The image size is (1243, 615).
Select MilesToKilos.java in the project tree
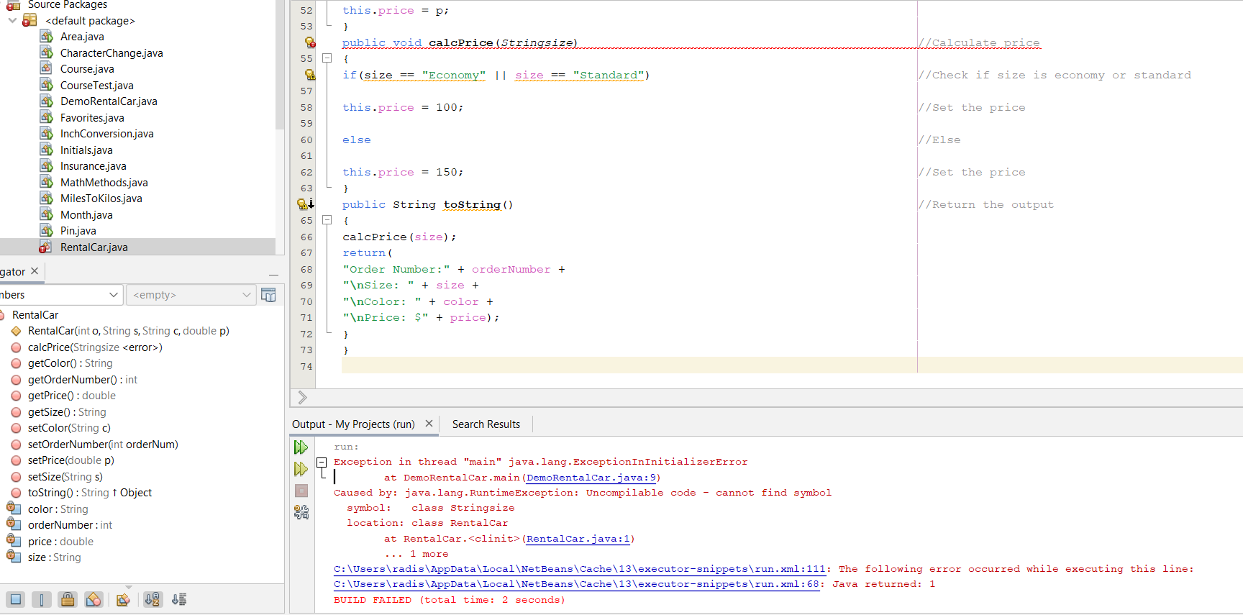pos(101,199)
